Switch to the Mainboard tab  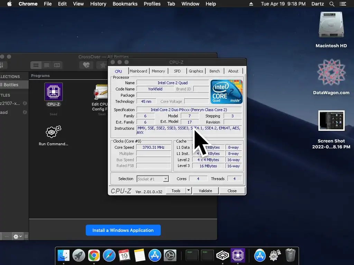(x=138, y=71)
